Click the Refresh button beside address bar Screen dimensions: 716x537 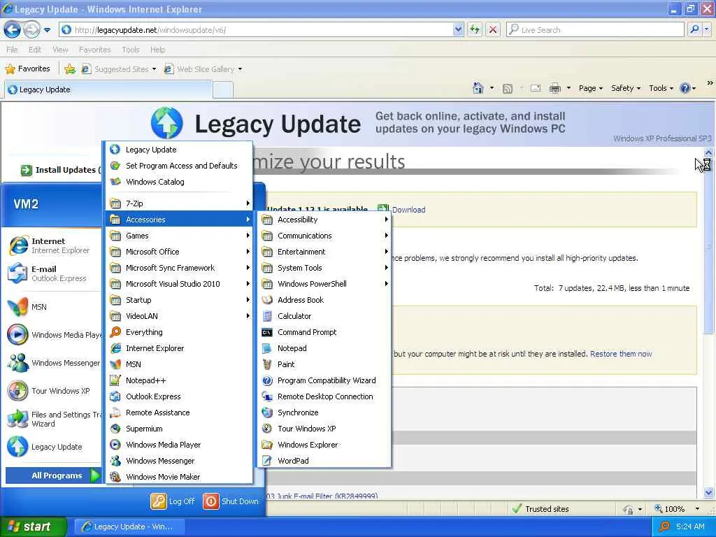(475, 29)
